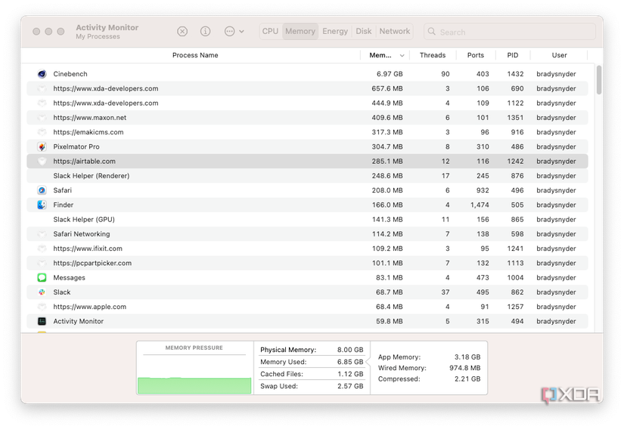Select the https://www.maxon.net process
Viewport: 624px width, 429px height.
90,118
